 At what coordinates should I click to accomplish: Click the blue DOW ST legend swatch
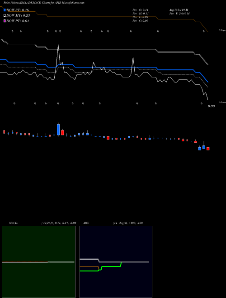click(5, 10)
